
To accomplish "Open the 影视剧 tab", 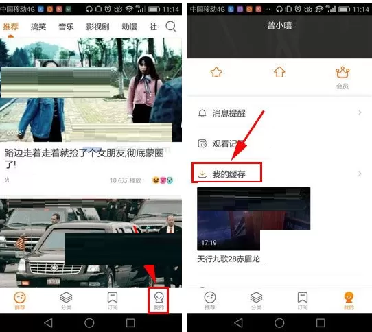I will coord(97,27).
